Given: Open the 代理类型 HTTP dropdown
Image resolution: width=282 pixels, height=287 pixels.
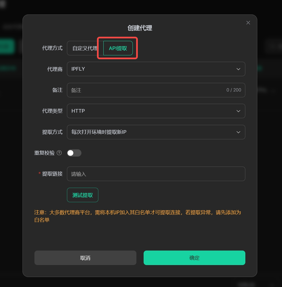Looking at the screenshot, I should click(x=156, y=111).
